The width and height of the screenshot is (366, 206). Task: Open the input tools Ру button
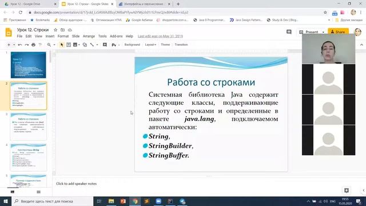click(x=114, y=45)
